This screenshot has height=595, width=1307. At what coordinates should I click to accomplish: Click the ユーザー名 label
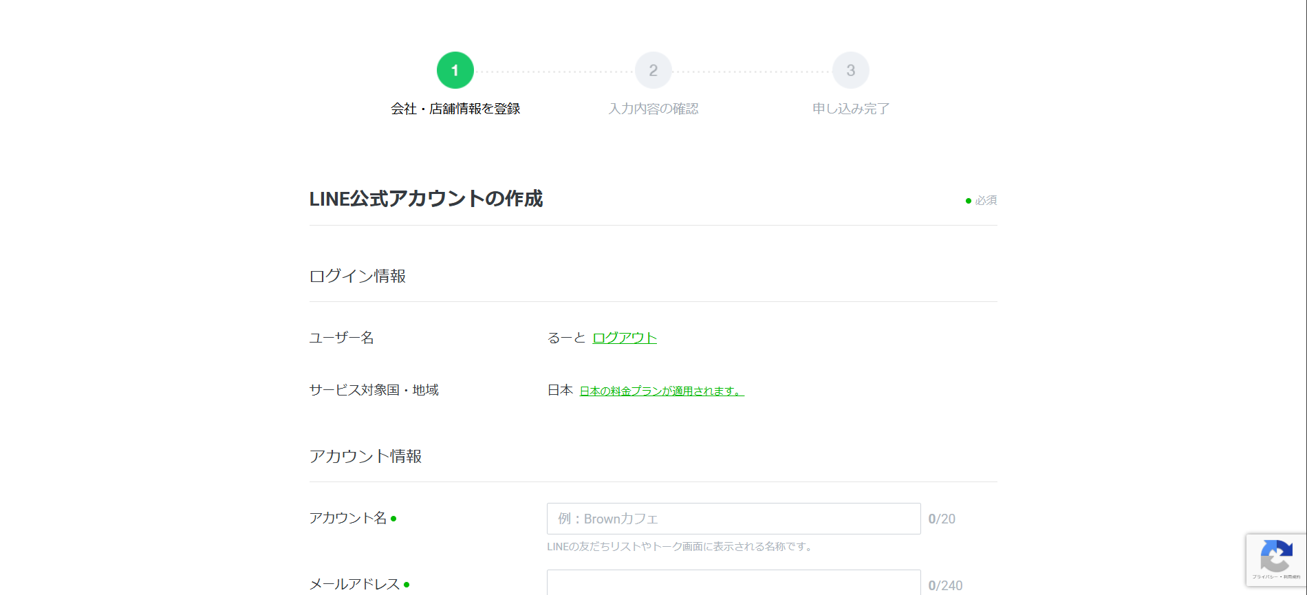[341, 338]
